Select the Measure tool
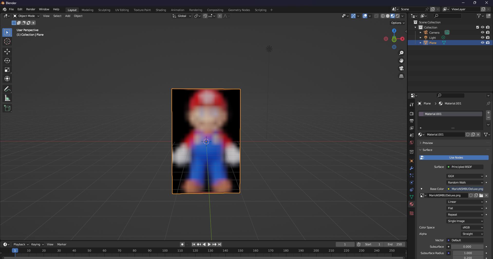Screen dimensions: 493x259 7,98
